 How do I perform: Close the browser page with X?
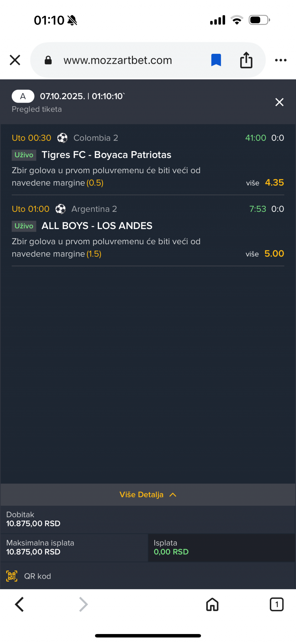15,60
